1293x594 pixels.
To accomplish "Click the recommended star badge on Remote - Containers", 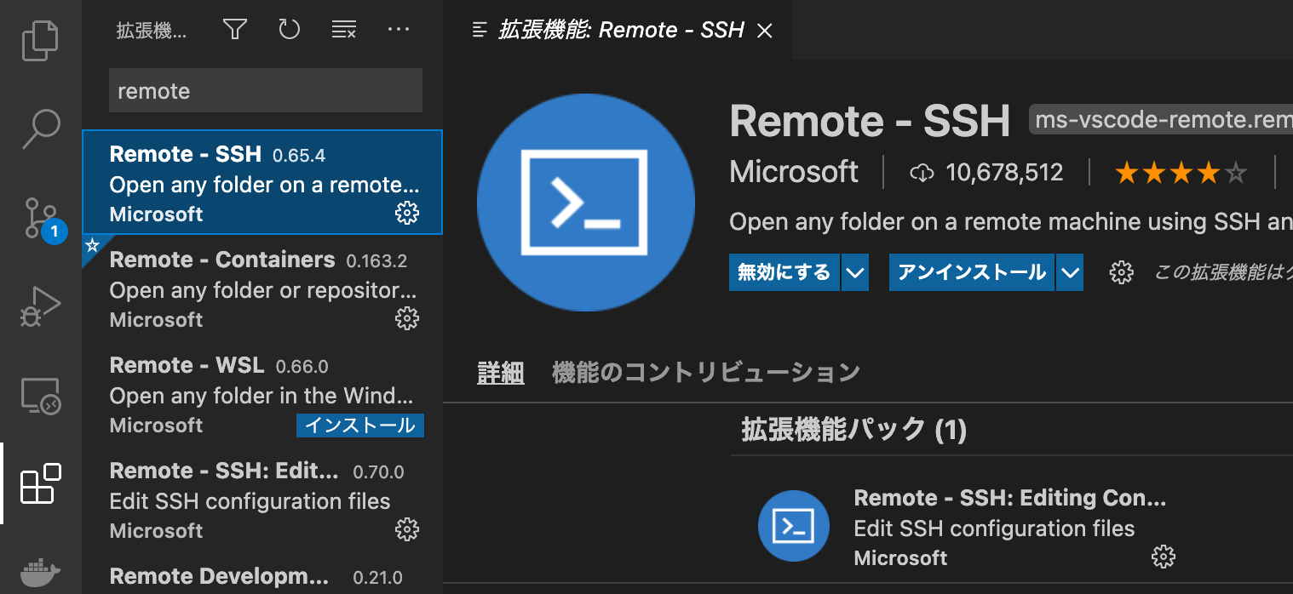I will 93,247.
